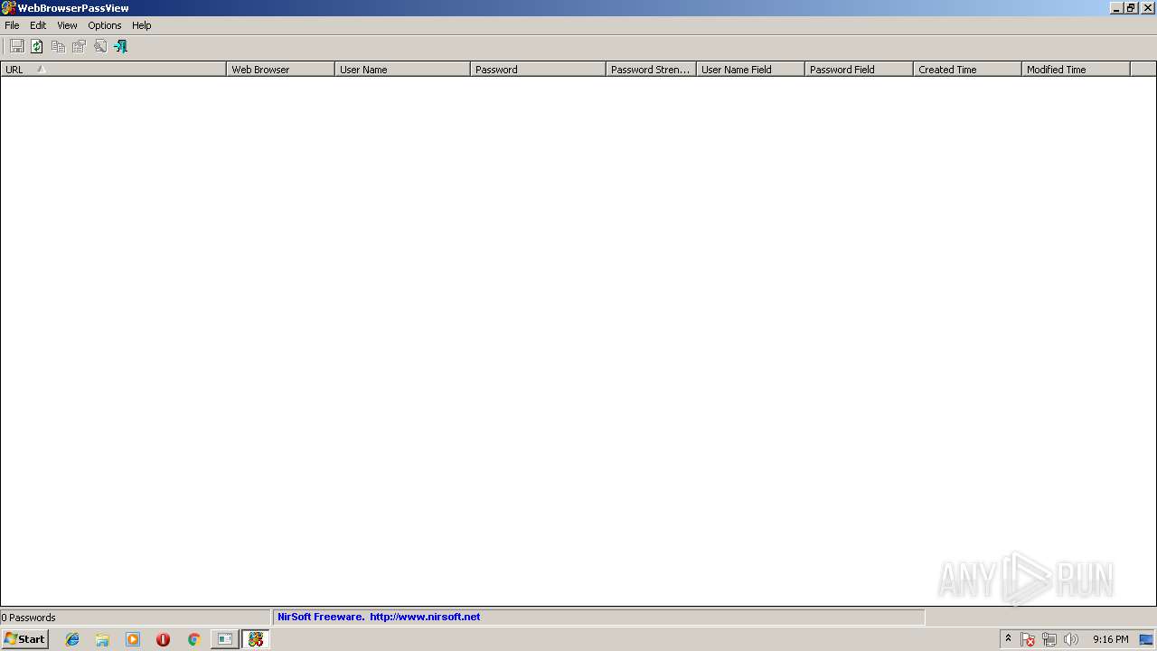Sort by Created Time column
Screen dimensions: 1157x651
(x=967, y=69)
